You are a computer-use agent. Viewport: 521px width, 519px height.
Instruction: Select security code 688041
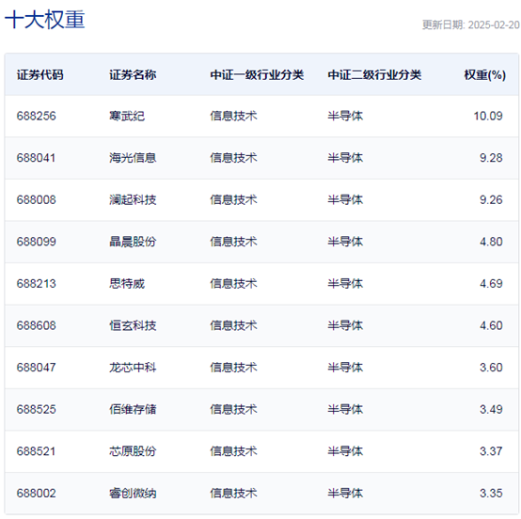pyautogui.click(x=36, y=158)
